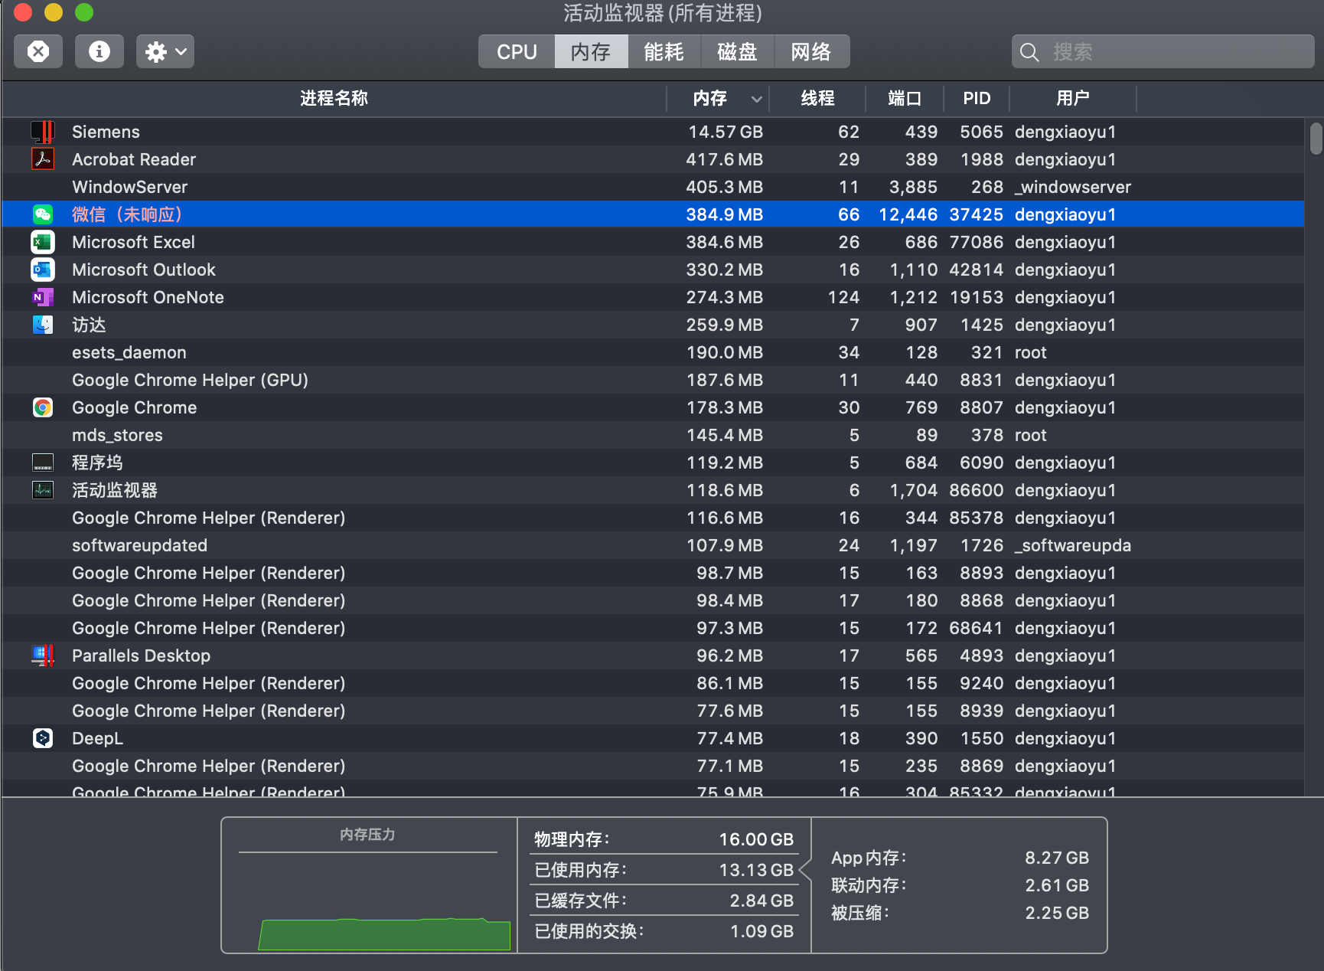
Task: Click the 已缓存文件 2.84 GB entry
Action: pos(664,901)
